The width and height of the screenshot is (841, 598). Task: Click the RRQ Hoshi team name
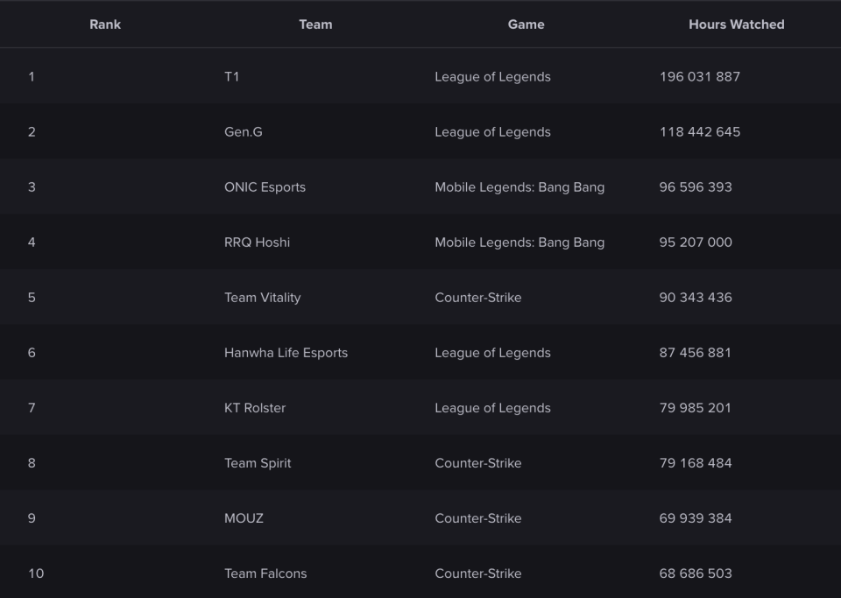[x=257, y=243]
